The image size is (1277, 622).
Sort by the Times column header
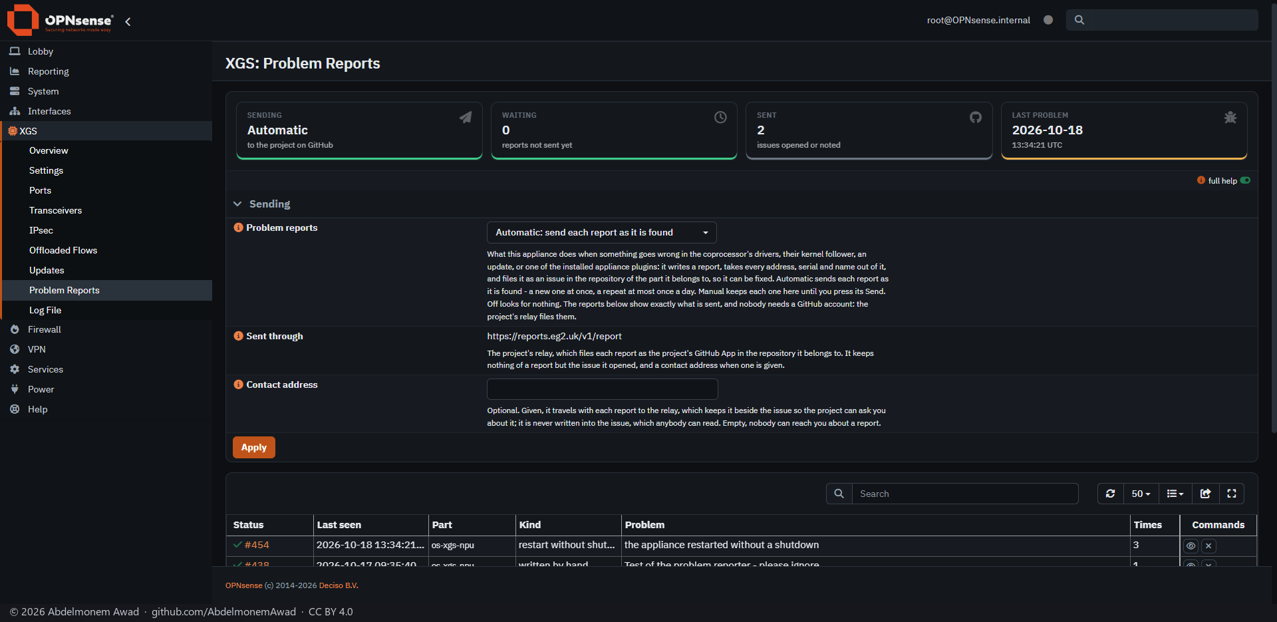[x=1155, y=525]
